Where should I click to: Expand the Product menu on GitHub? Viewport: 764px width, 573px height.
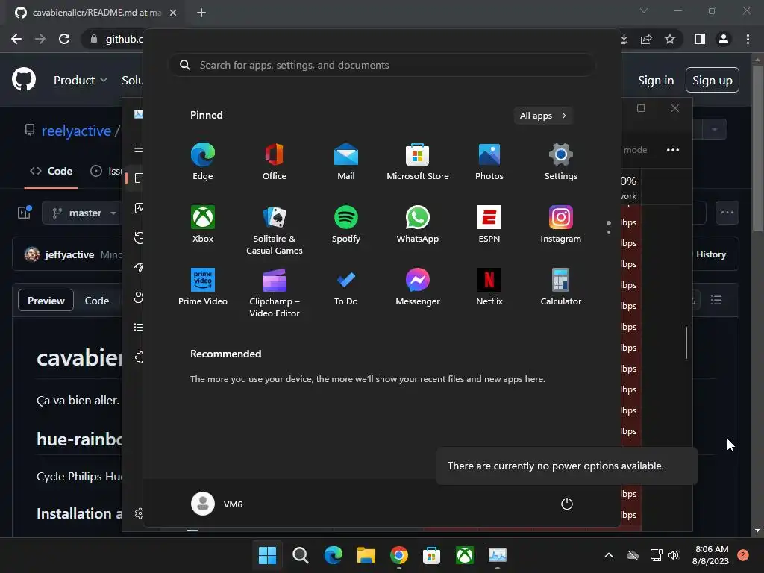coord(81,81)
